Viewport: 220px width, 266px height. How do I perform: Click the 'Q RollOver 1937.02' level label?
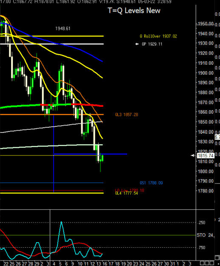click(158, 36)
